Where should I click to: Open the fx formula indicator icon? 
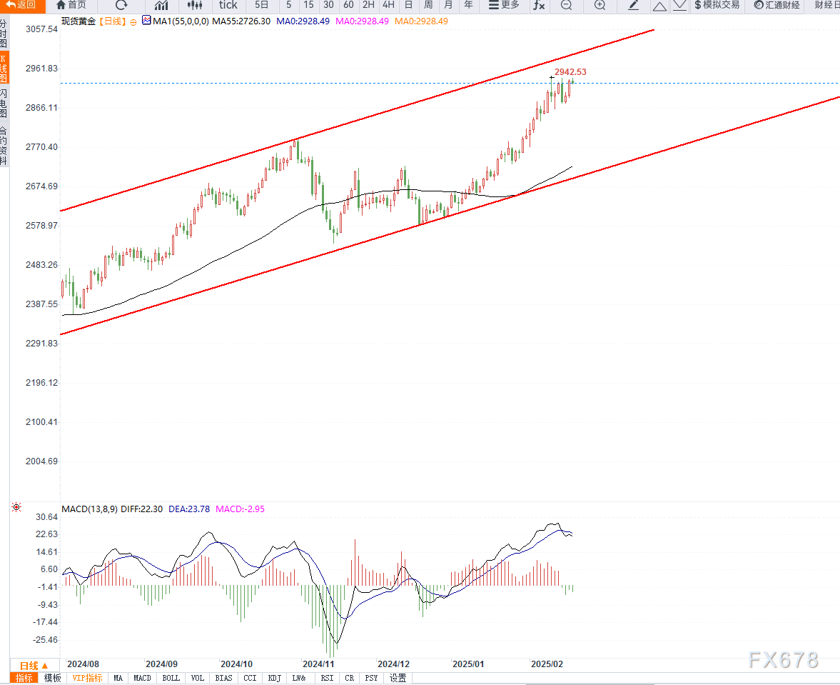(x=539, y=6)
